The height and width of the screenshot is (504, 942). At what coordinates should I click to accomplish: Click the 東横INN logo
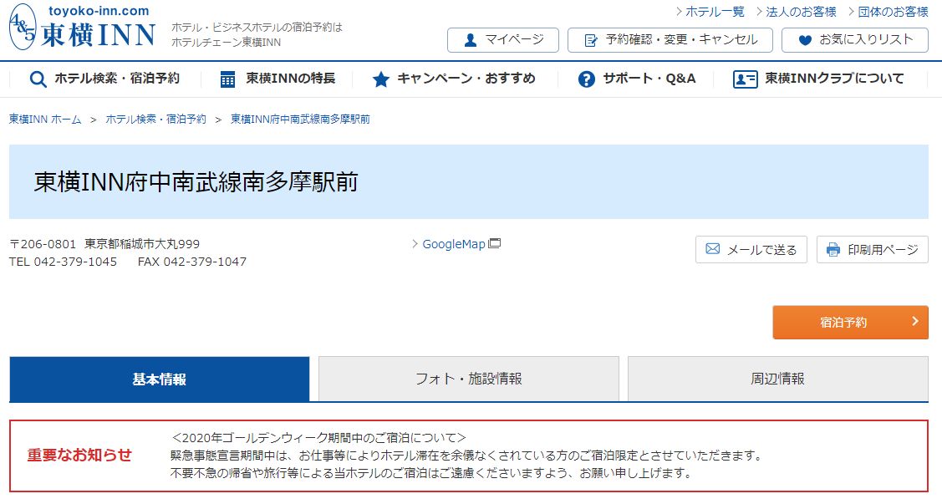click(x=82, y=27)
